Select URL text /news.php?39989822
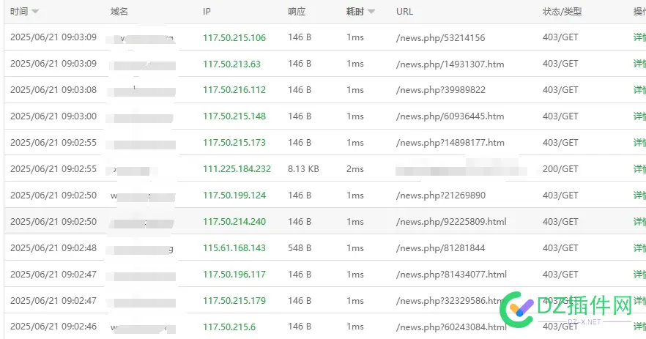The width and height of the screenshot is (646, 339). pyautogui.click(x=440, y=90)
